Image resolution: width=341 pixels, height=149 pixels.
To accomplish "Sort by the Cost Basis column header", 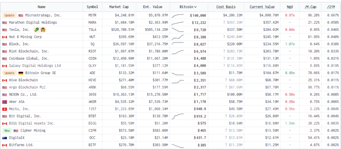I will [x=226, y=7].
